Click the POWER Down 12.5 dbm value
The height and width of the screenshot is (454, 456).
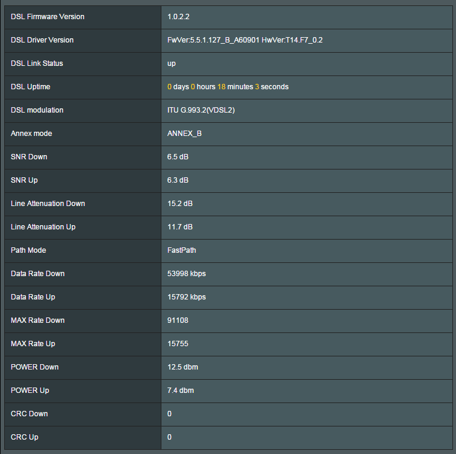click(x=182, y=367)
